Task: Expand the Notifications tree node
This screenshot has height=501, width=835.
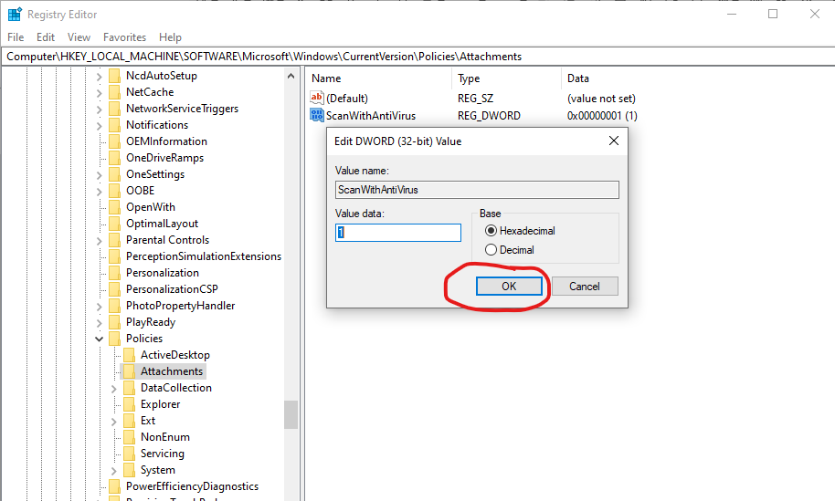Action: click(99, 126)
